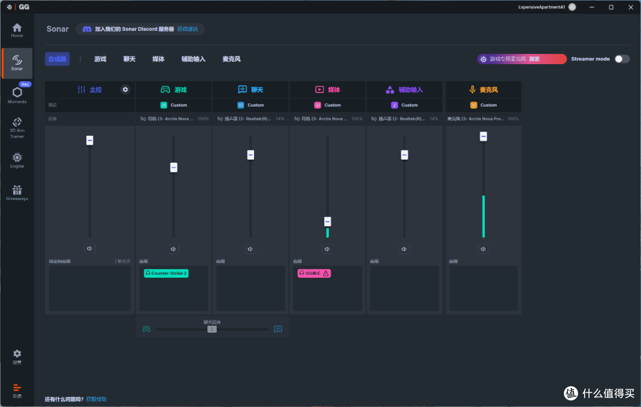641x407 pixels.
Task: Open Microphone channel Custom preset dropdown
Action: [x=484, y=105]
